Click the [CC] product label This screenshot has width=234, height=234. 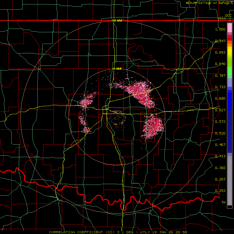pos(222,18)
